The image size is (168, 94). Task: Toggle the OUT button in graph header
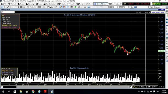coord(162,10)
